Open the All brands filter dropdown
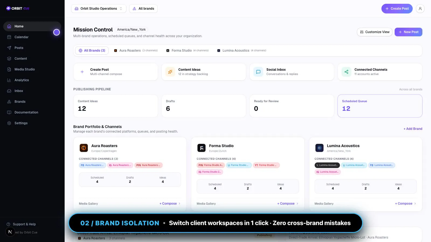 (x=143, y=9)
